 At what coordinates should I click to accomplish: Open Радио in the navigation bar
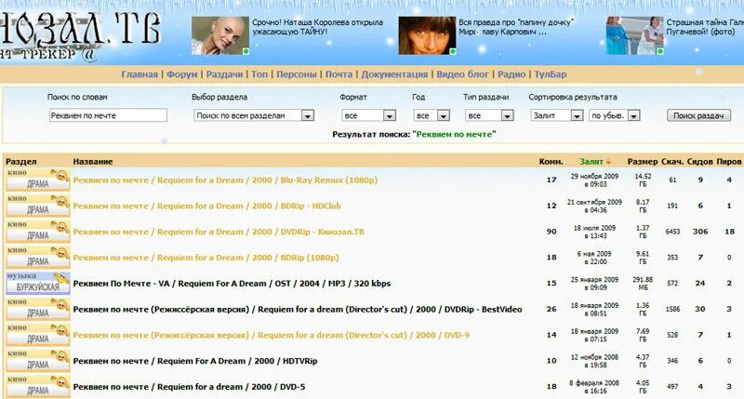coord(511,74)
